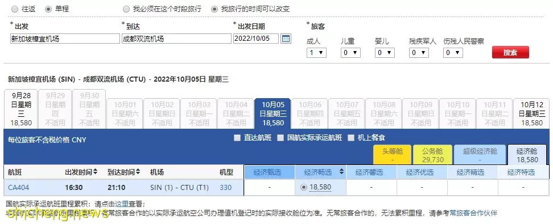Viewport: 553px width, 224px height.
Task: Tick the 机上餐食 checkbox
Action: pyautogui.click(x=351, y=138)
